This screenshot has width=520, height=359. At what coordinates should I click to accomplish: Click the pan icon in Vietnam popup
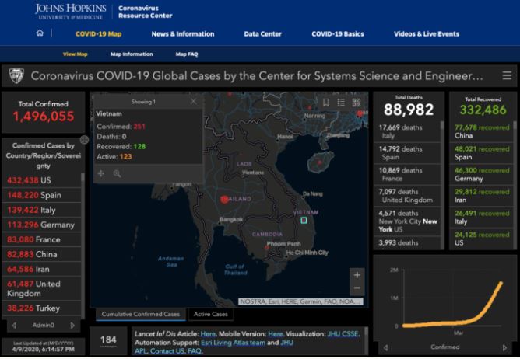point(101,173)
